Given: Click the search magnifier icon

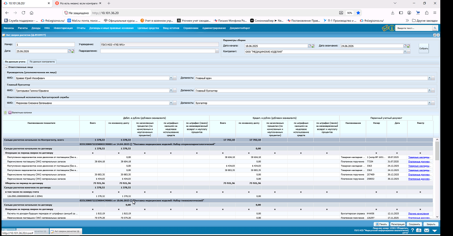Looking at the screenshot, I should click(x=434, y=28).
